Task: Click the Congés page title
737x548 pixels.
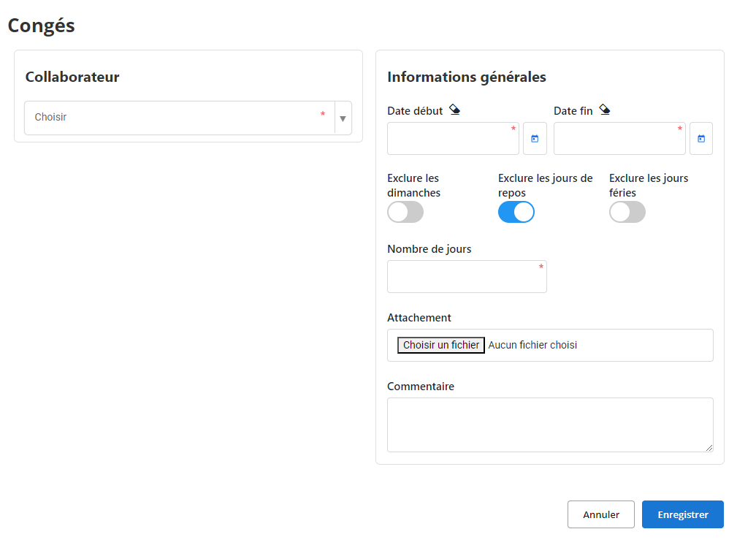Action: 42,26
